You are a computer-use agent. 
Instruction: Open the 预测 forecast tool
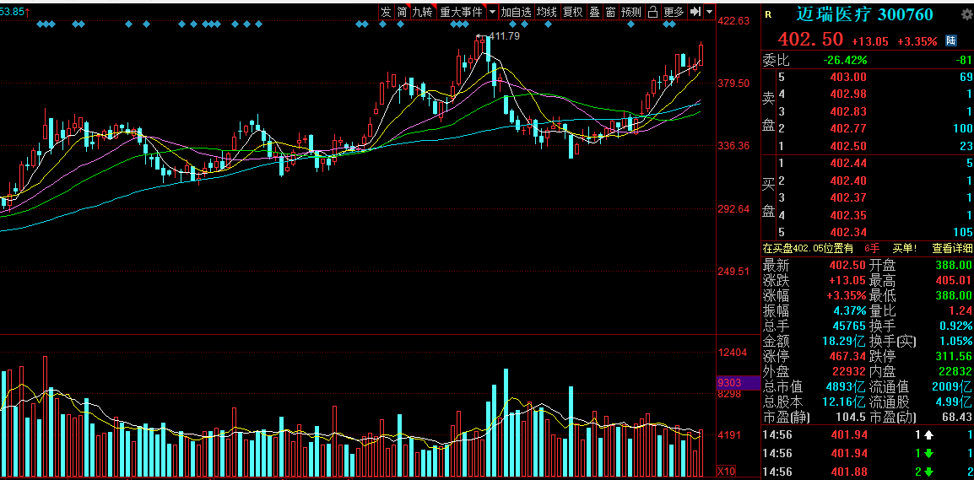click(x=631, y=11)
